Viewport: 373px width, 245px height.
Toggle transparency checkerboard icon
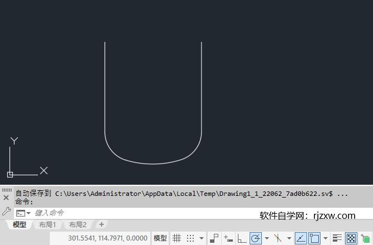coord(351,238)
